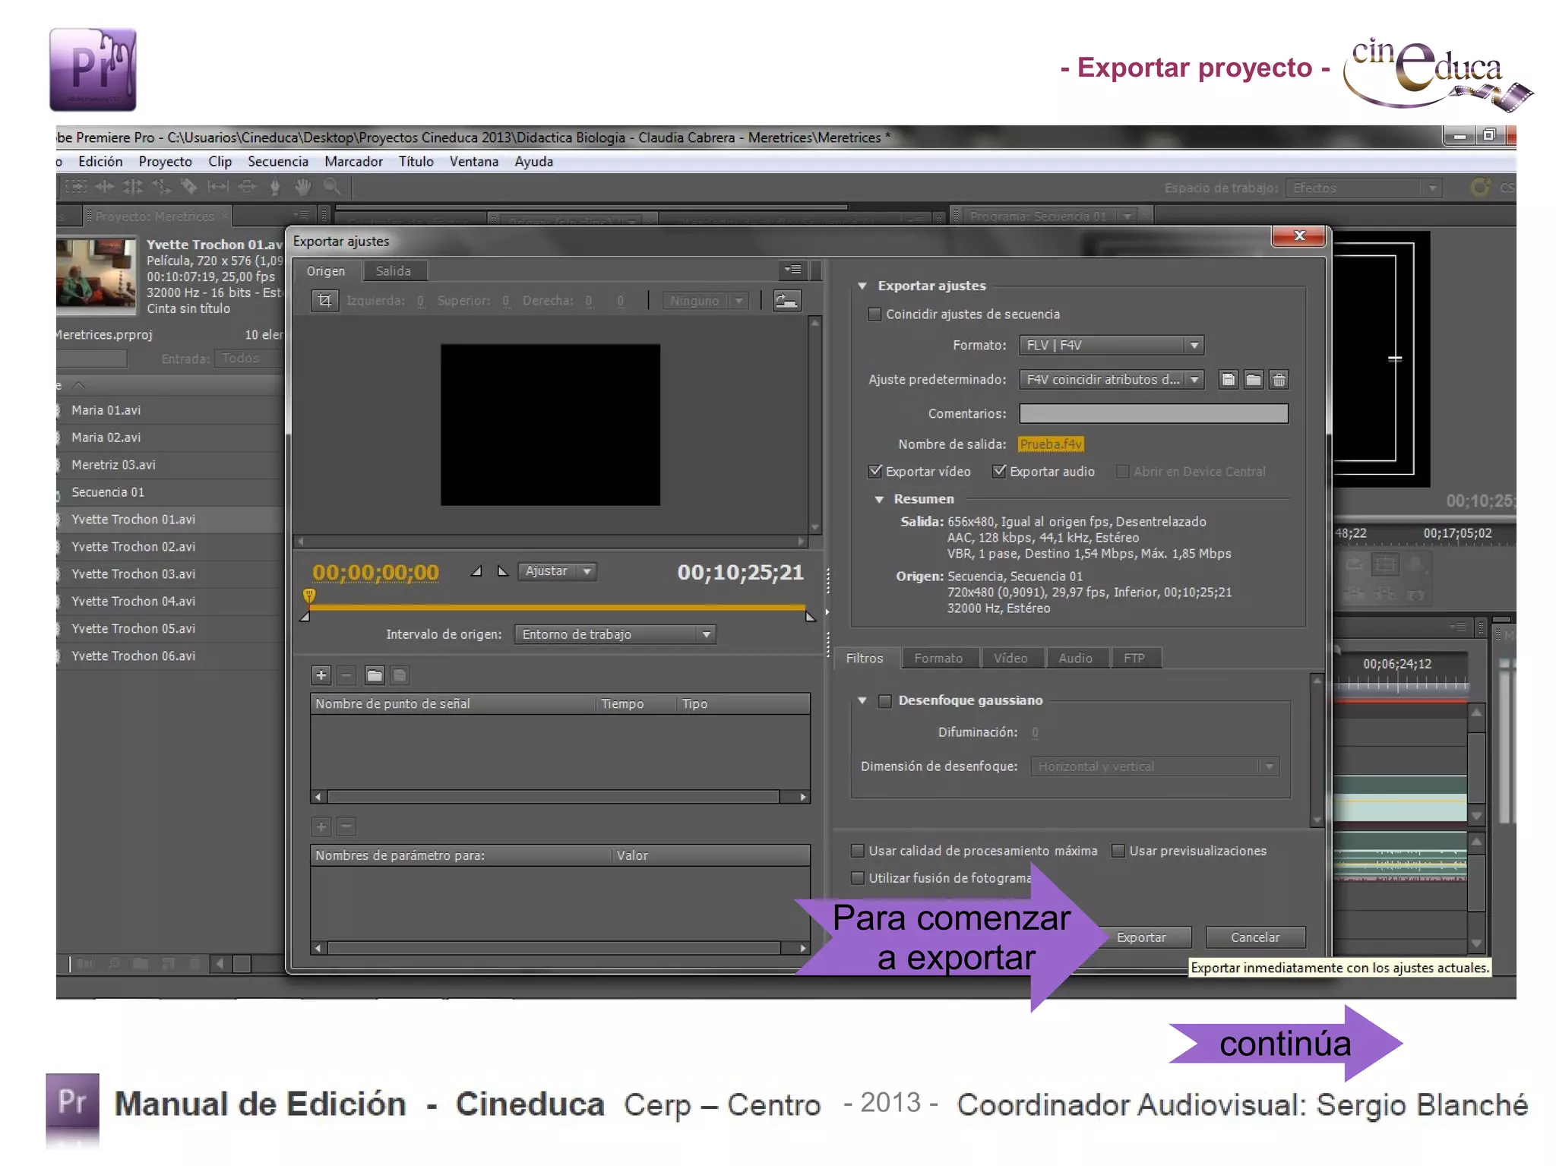Check Usar calidad de procesamiento máxima
The image size is (1556, 1166).
pos(858,850)
